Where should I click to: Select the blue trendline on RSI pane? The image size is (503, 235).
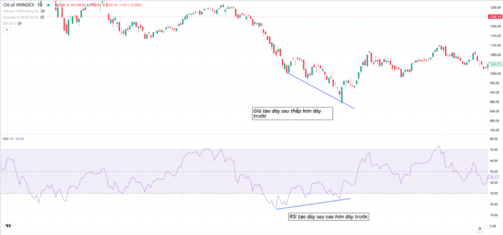point(313,204)
